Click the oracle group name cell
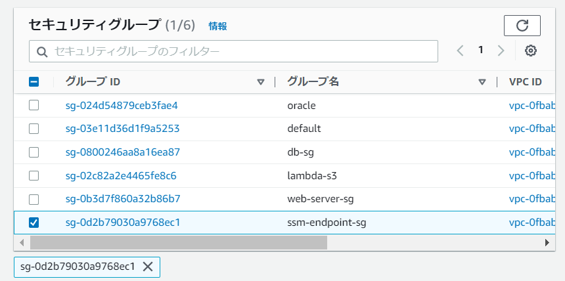The width and height of the screenshot is (565, 281). [x=302, y=106]
